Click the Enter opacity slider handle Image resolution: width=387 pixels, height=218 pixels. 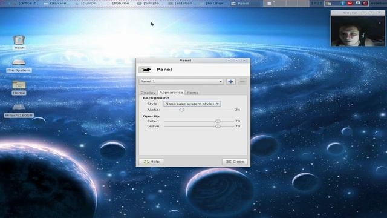pyautogui.click(x=218, y=121)
